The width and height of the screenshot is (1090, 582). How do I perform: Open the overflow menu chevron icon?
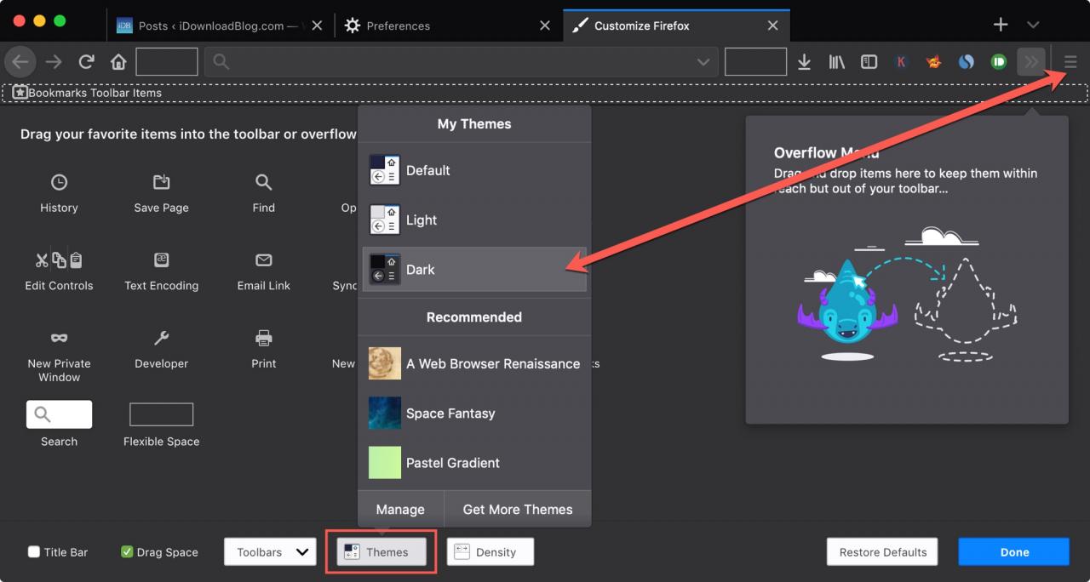point(1031,62)
